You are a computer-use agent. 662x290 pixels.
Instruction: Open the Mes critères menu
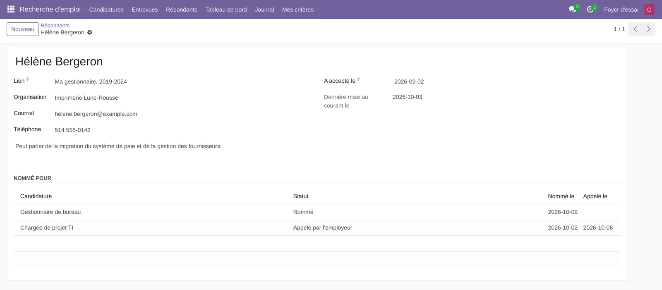[x=298, y=10]
